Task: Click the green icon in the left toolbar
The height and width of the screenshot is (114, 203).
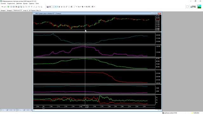Action: 8,7
